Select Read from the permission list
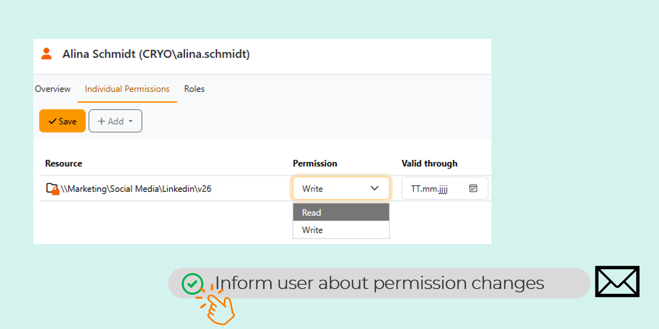659x329 pixels. pos(341,212)
